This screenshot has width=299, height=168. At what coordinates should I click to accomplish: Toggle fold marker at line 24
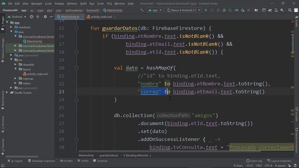[77, 99]
